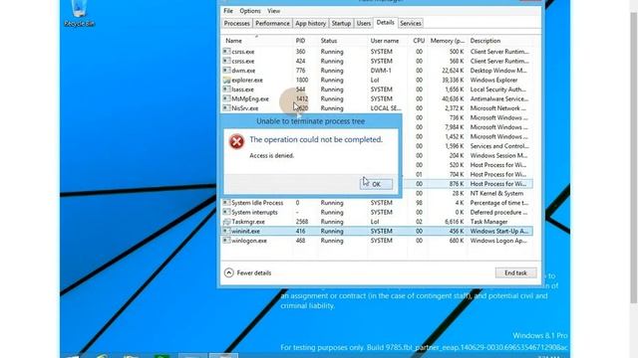Click the lsass.exe process icon
638x358 pixels.
coord(226,89)
